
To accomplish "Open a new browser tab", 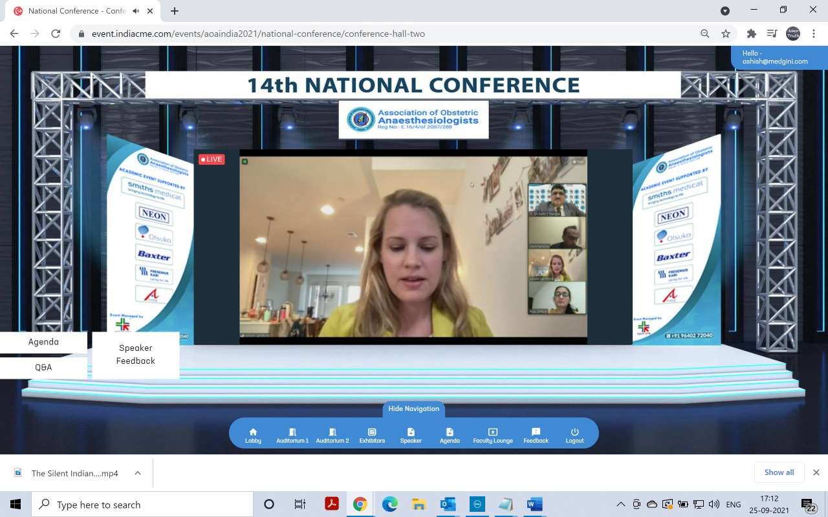I will 175,11.
